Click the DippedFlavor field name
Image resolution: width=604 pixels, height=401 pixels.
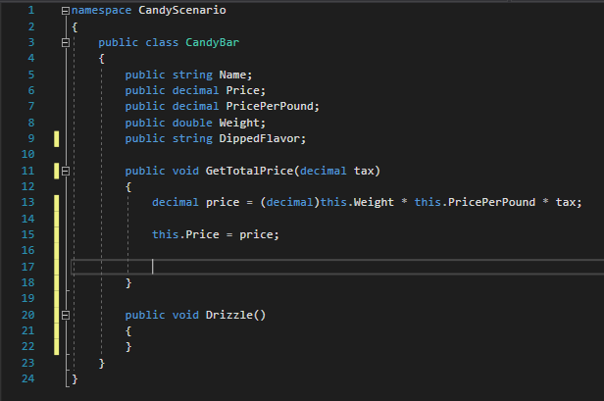coord(269,138)
